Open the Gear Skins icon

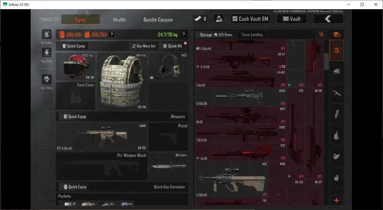[46, 79]
